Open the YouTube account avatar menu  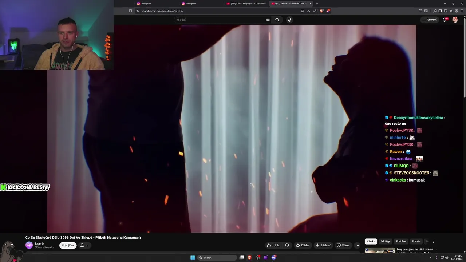(455, 20)
